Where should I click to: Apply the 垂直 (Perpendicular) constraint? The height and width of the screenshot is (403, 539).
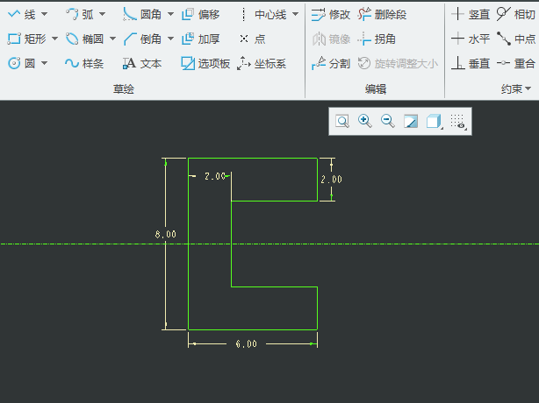pyautogui.click(x=471, y=63)
